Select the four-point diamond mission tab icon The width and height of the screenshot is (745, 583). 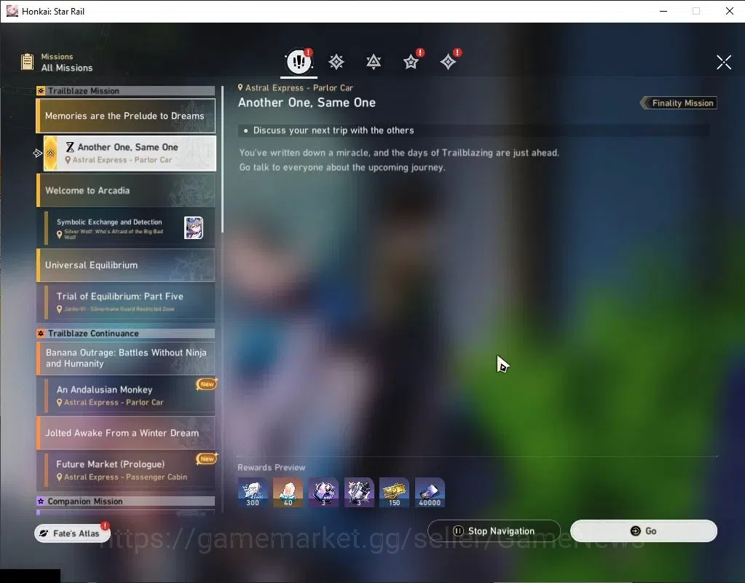(x=448, y=62)
